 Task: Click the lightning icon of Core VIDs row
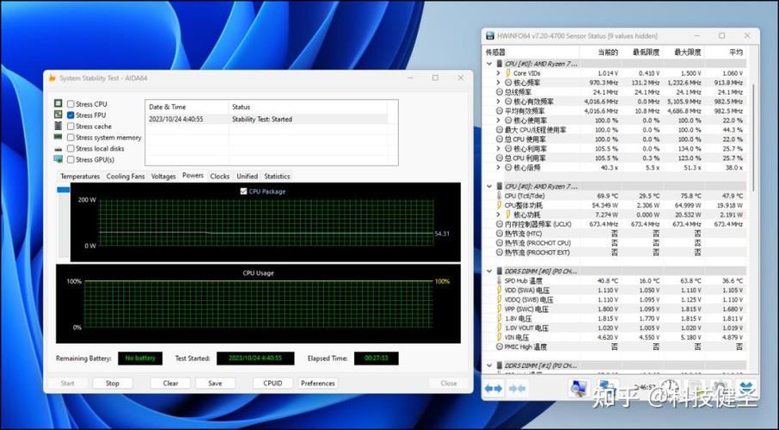[508, 73]
